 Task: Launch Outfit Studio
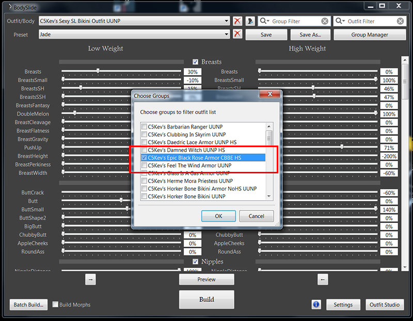click(385, 304)
